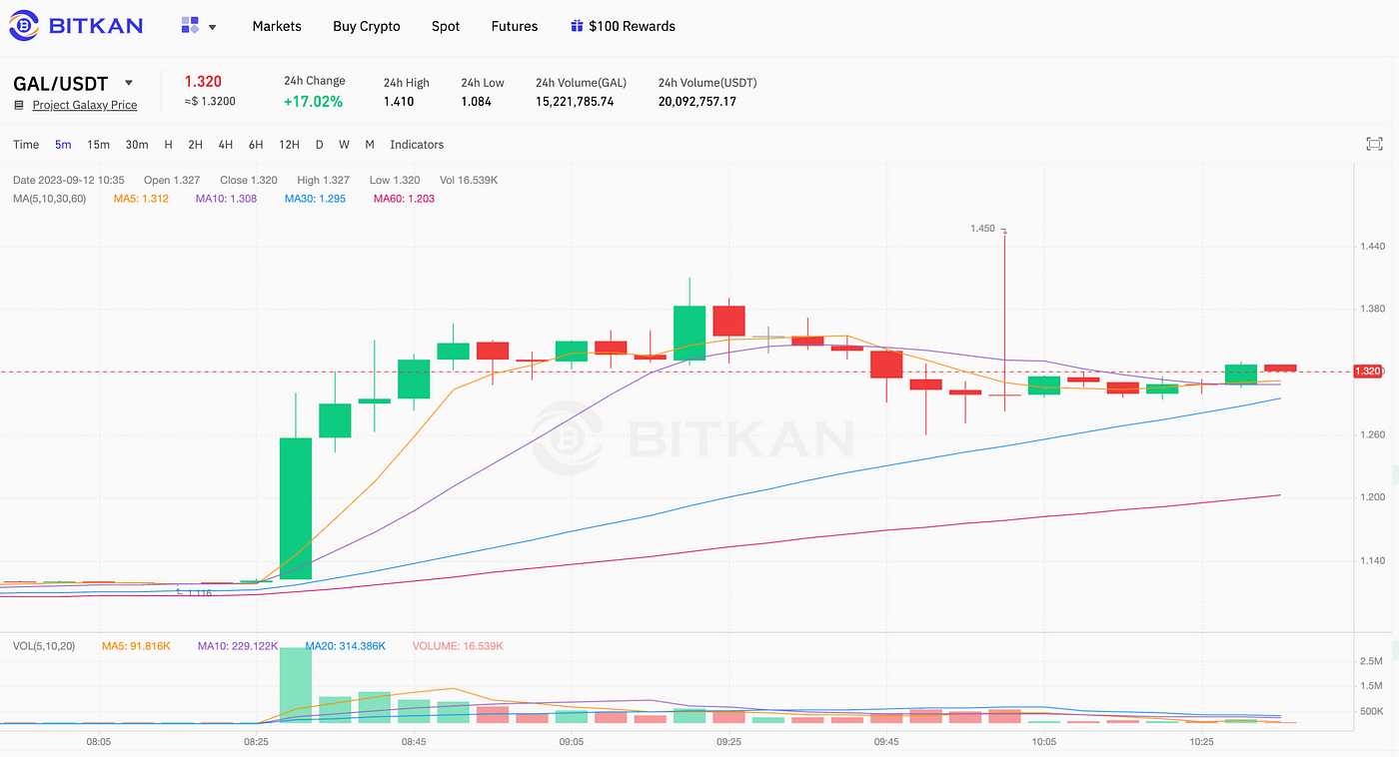This screenshot has width=1399, height=757.
Task: Switch to the 30m interval
Action: click(x=137, y=145)
